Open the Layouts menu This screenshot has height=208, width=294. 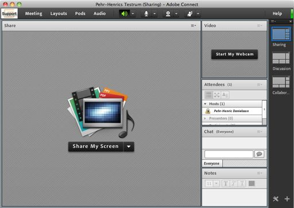click(x=59, y=14)
